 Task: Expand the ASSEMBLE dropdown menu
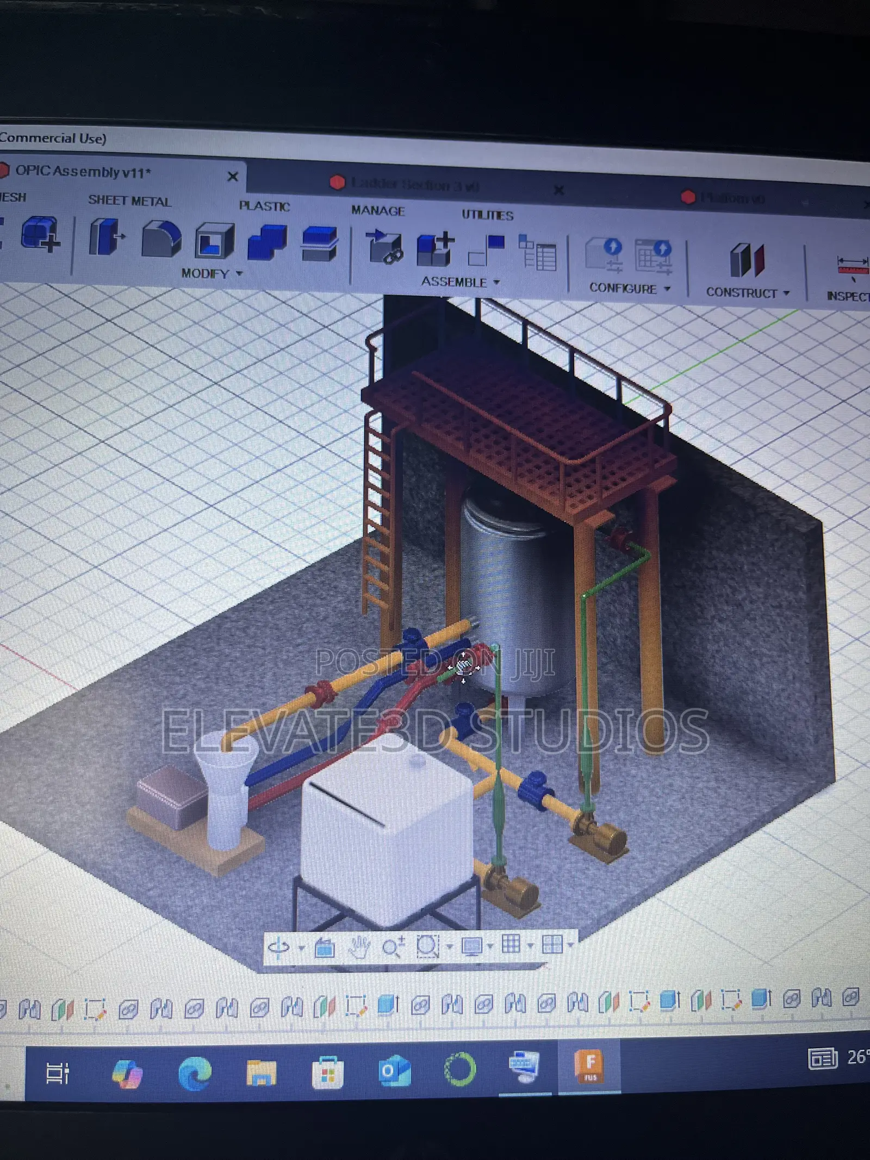461,282
